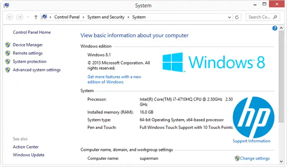This screenshot has height=167, width=287.
Task: Open Advanced system settings
Action: pos(37,70)
